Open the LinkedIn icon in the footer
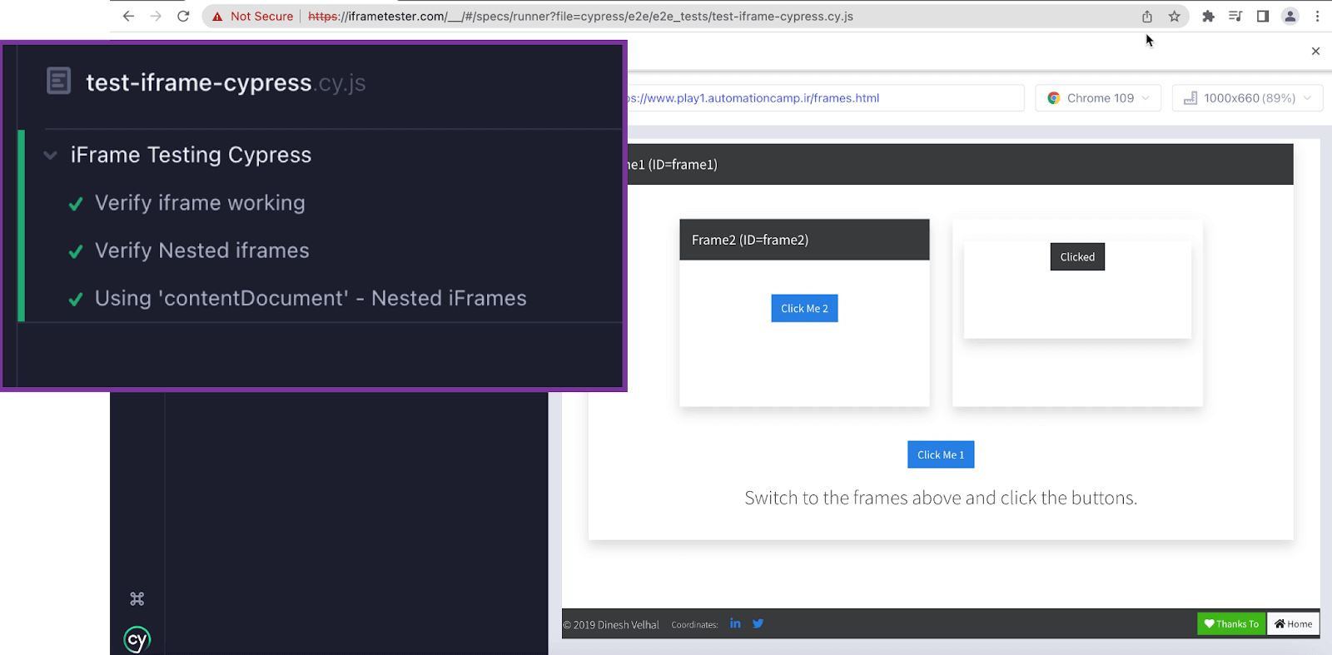 click(x=735, y=623)
